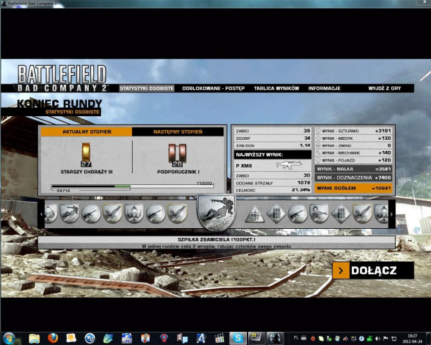The width and height of the screenshot is (431, 345).
Task: Click the Zabici 39 kills row
Action: pos(273,131)
